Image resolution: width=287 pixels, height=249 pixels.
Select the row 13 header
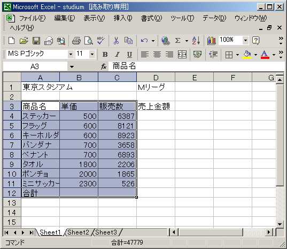[x=12, y=203]
